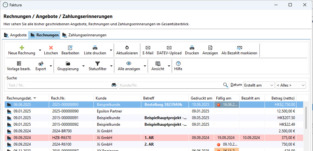Select the Rechnungen tab
This screenshot has width=313, height=151.
(x=44, y=35)
